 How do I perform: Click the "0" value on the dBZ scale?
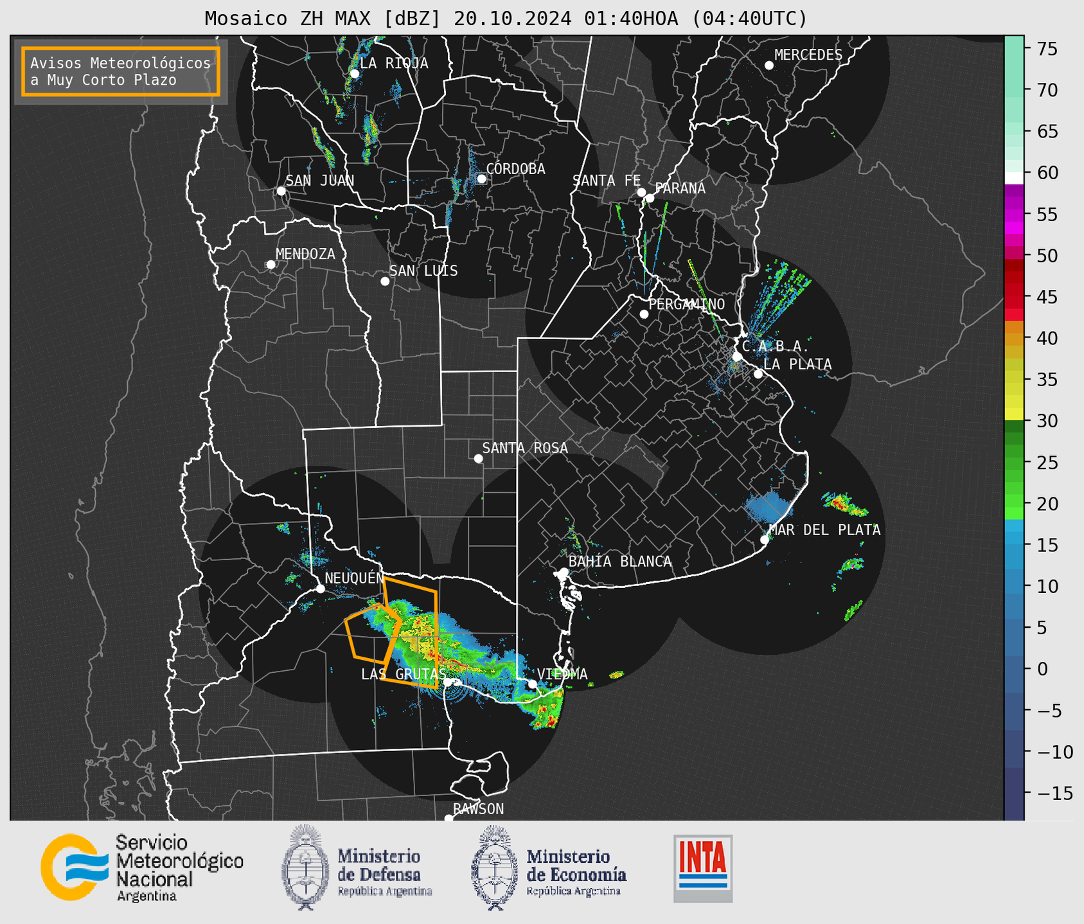[x=1042, y=669]
